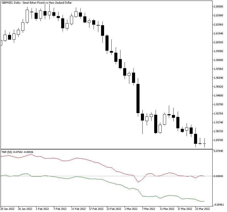Click the 23 Mar 2022 date label
Screen dimensions: 227x212
click(x=202, y=209)
